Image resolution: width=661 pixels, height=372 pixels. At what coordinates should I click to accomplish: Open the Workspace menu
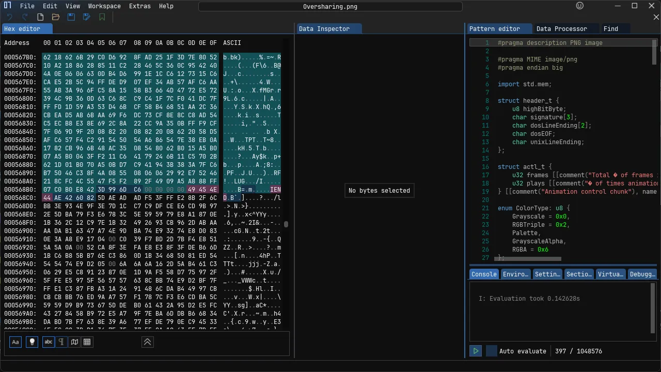pyautogui.click(x=104, y=6)
